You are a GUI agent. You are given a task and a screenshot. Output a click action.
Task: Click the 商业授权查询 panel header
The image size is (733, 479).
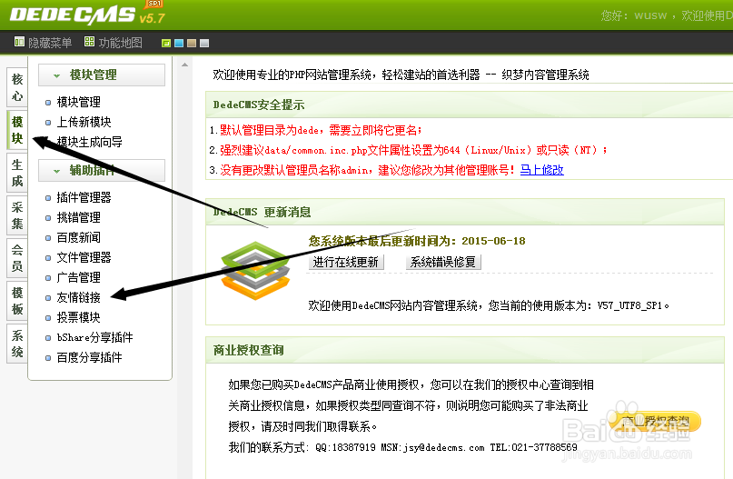click(465, 350)
